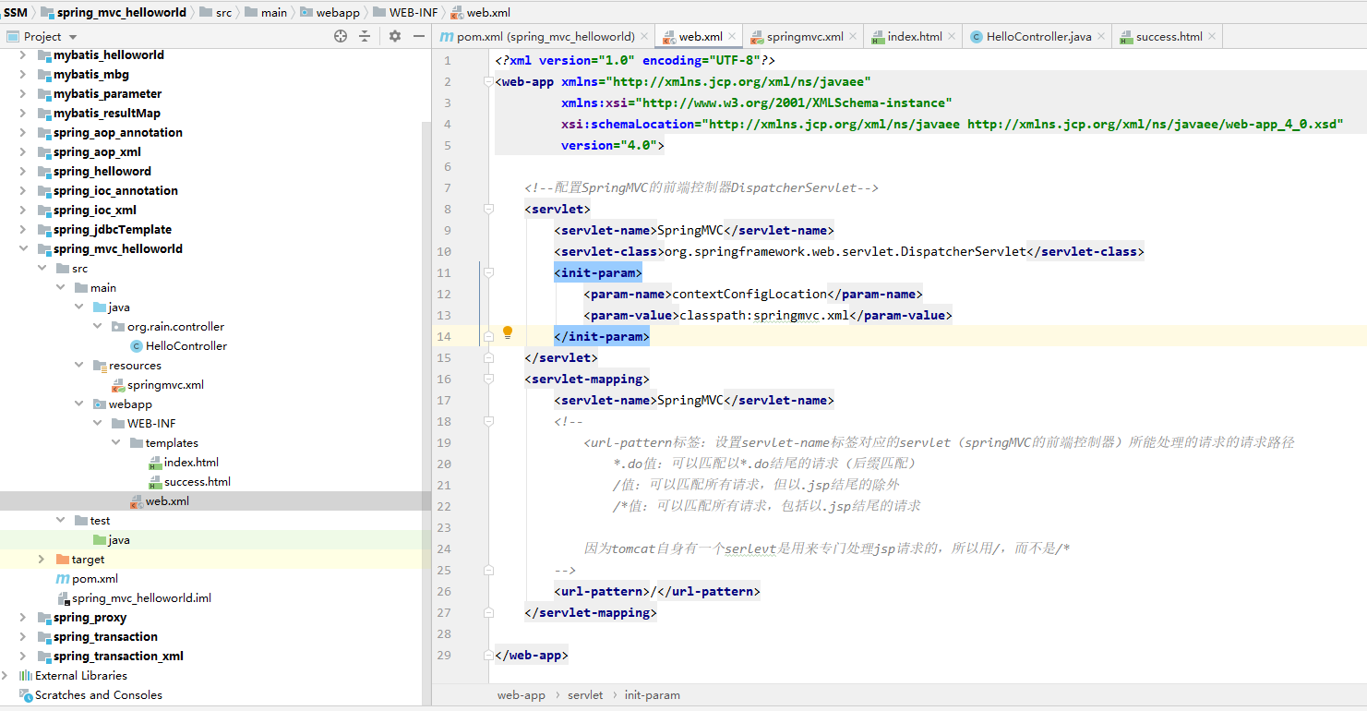The width and height of the screenshot is (1367, 711).
Task: Open Project panel settings gear
Action: tap(395, 36)
